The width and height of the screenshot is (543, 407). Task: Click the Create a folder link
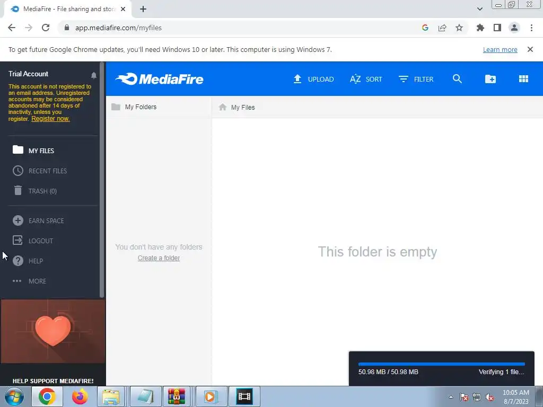coord(159,258)
